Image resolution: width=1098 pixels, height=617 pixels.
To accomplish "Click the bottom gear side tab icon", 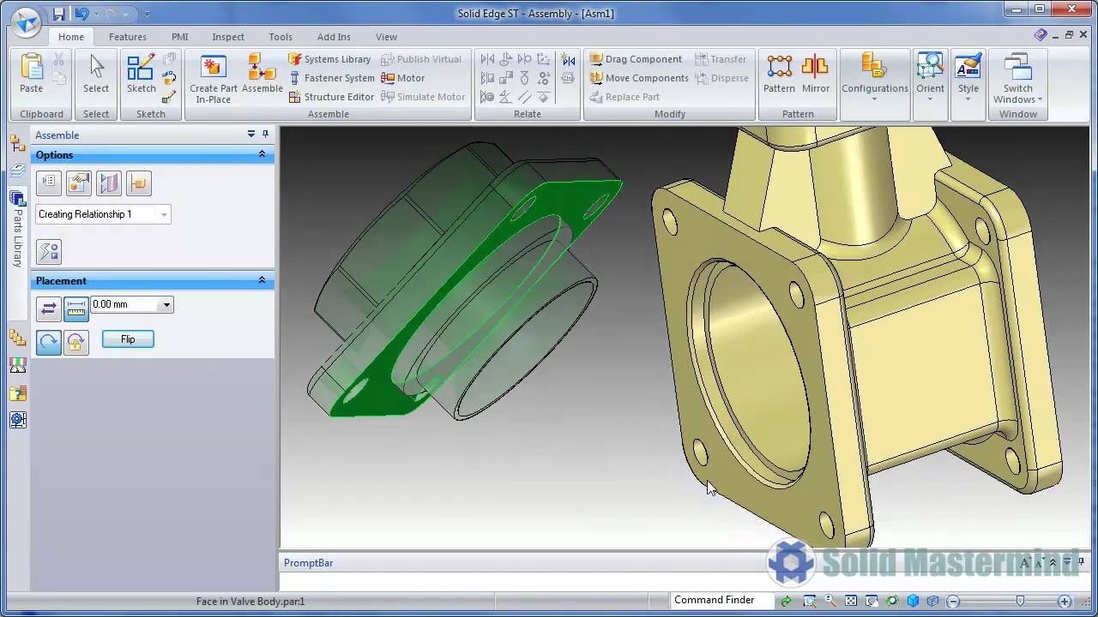I will click(17, 420).
